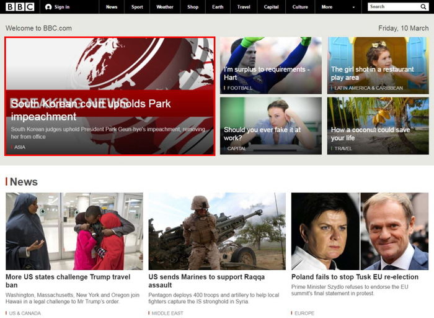Open 'US sends Marines to support Raqqa assault'

(x=206, y=281)
